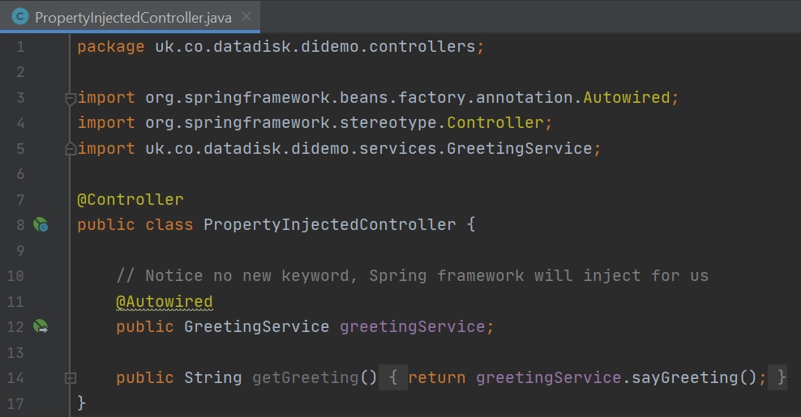Click the closing brace on line 17
Image resolution: width=801 pixels, height=417 pixels.
[x=81, y=402]
